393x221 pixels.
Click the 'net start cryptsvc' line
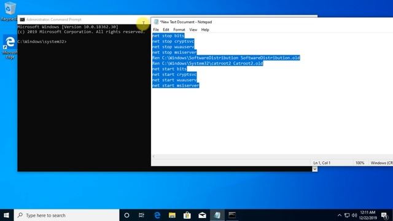point(174,74)
